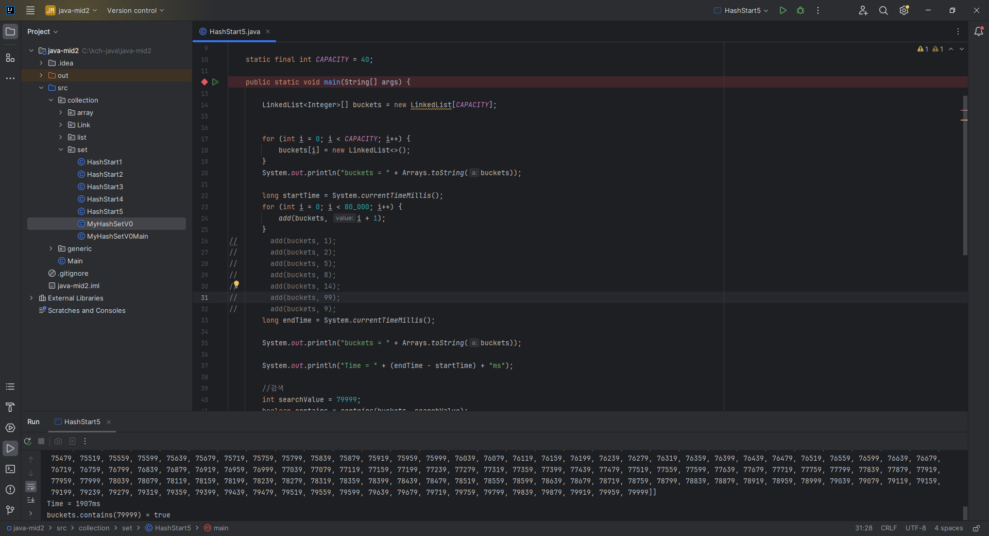Open Code With Me add-user icon
The image size is (989, 536).
coord(863,10)
